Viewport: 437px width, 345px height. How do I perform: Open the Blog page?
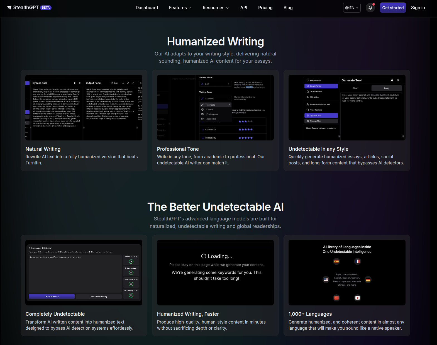288,8
